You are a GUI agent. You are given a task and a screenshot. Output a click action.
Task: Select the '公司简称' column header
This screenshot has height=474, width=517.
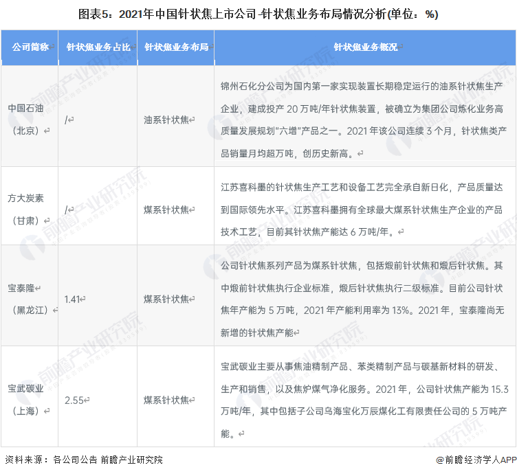point(30,47)
